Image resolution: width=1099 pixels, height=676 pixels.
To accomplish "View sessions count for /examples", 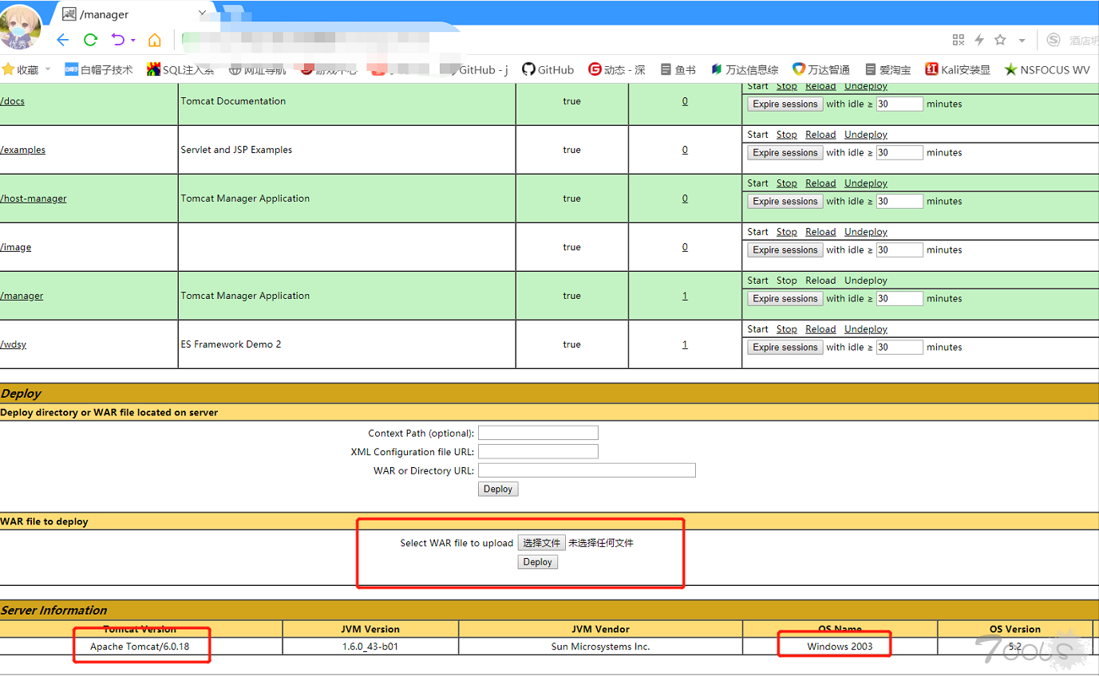I will pyautogui.click(x=685, y=150).
